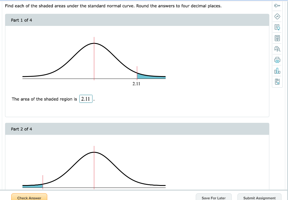This screenshot has width=288, height=200.
Task: Click Save For Later
Action: click(214, 198)
